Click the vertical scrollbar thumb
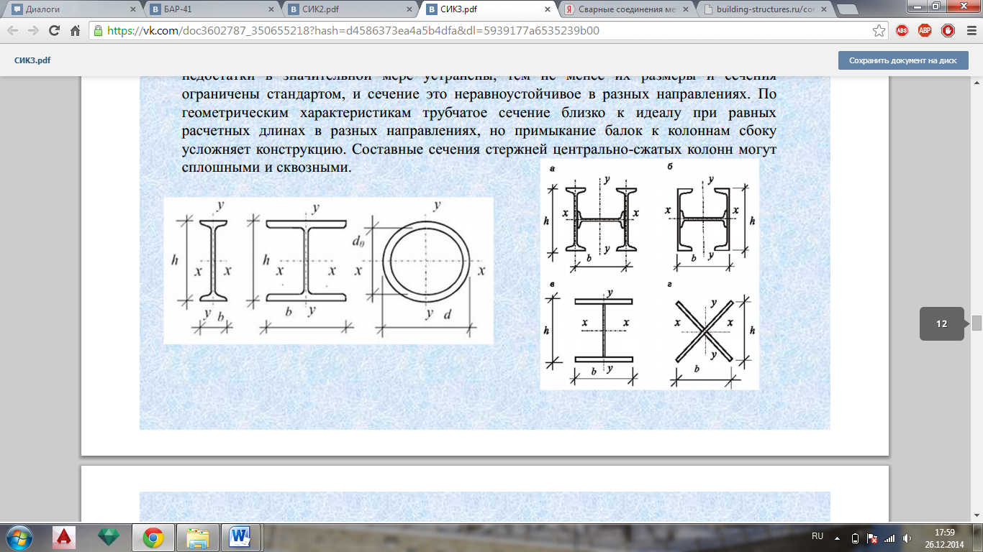 click(x=977, y=323)
